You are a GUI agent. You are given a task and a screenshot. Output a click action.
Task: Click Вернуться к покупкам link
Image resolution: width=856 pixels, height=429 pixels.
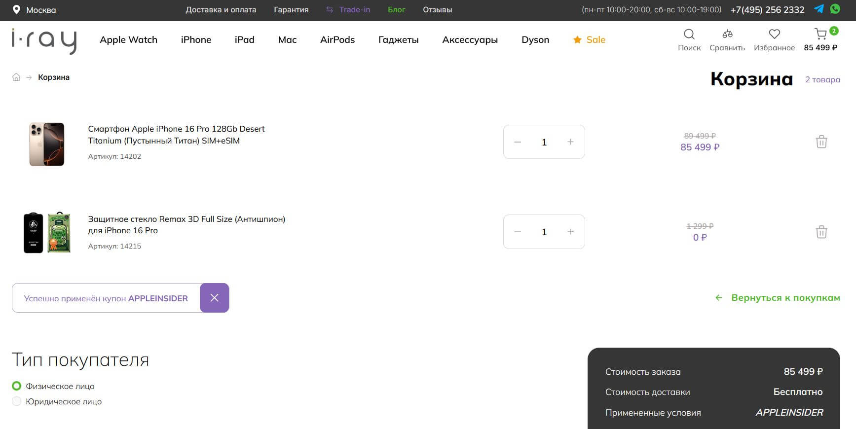click(785, 298)
